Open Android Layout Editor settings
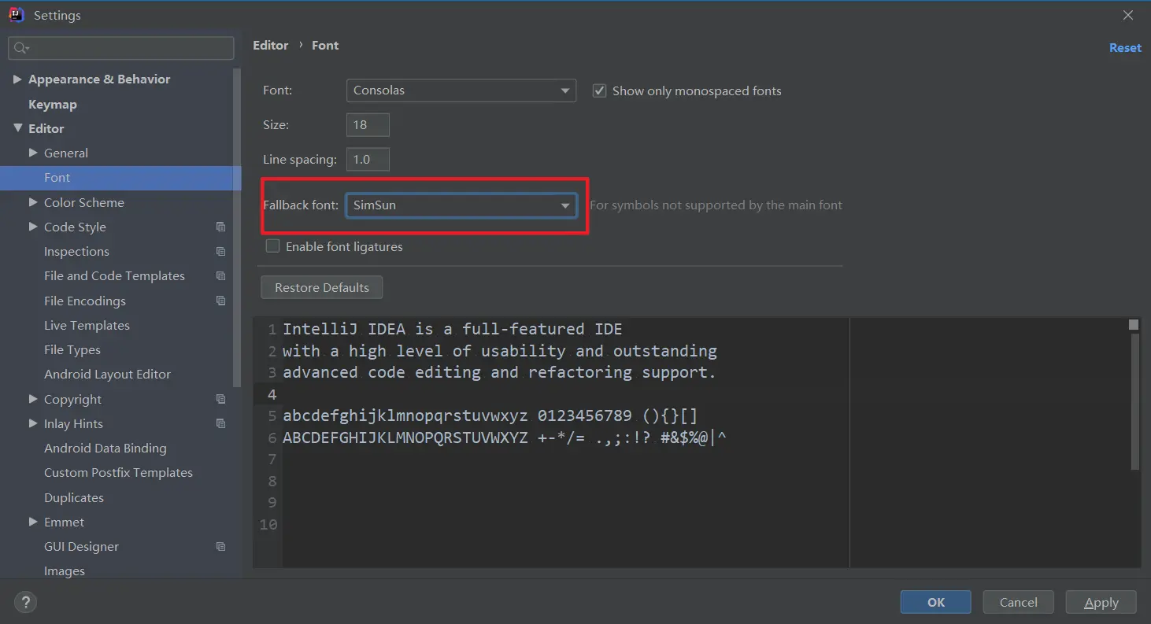The height and width of the screenshot is (624, 1151). click(107, 375)
